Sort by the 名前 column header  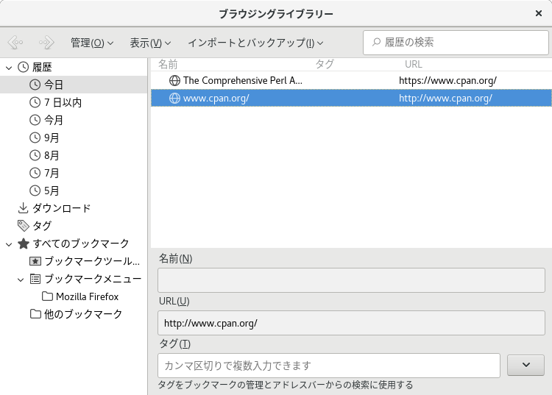pyautogui.click(x=168, y=65)
